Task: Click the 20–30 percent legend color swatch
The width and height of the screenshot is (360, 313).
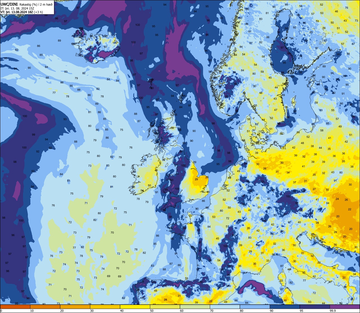Action: click(75, 307)
